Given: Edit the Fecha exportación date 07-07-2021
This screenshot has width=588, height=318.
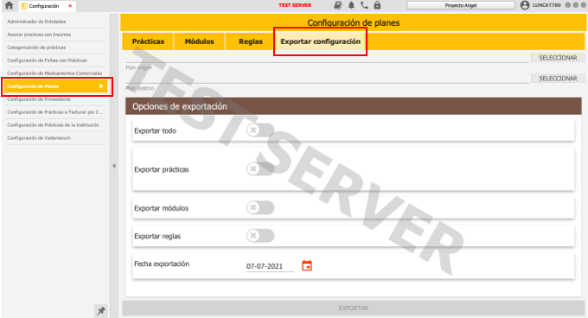Looking at the screenshot, I should tap(270, 266).
